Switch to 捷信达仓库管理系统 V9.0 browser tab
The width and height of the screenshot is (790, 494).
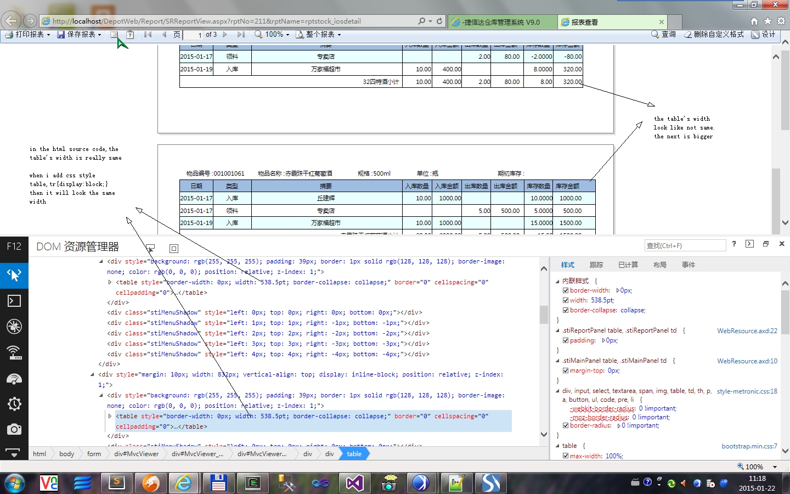(x=501, y=22)
